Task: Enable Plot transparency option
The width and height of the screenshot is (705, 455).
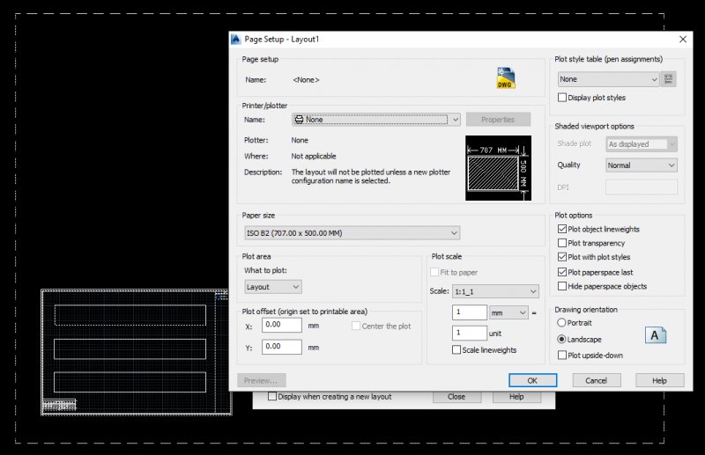Action: (x=563, y=244)
